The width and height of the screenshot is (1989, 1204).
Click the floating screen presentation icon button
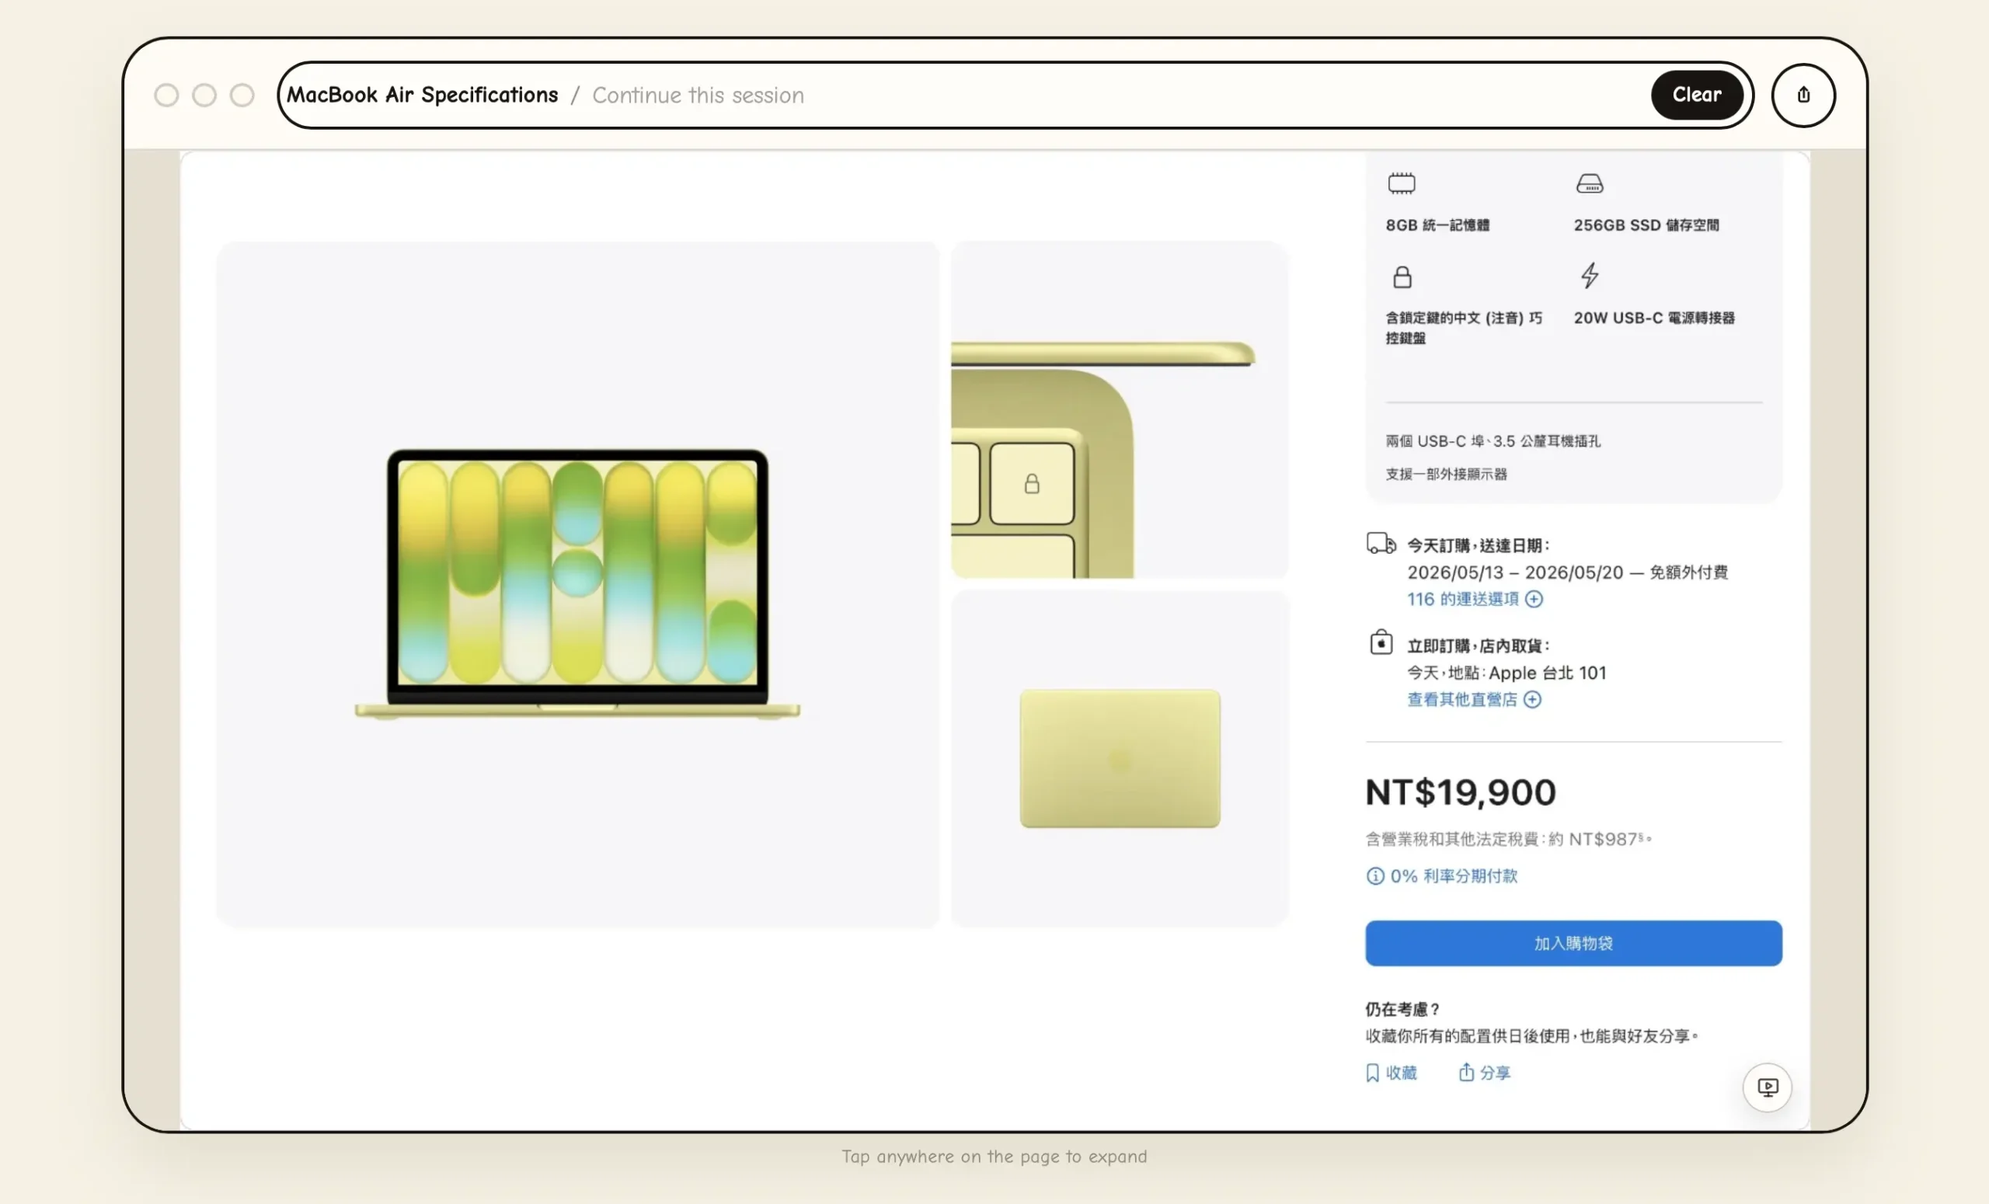click(x=1767, y=1087)
